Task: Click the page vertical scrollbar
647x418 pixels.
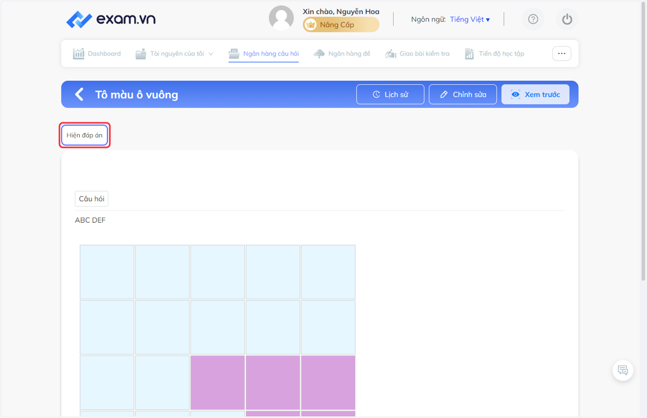Action: 643,141
